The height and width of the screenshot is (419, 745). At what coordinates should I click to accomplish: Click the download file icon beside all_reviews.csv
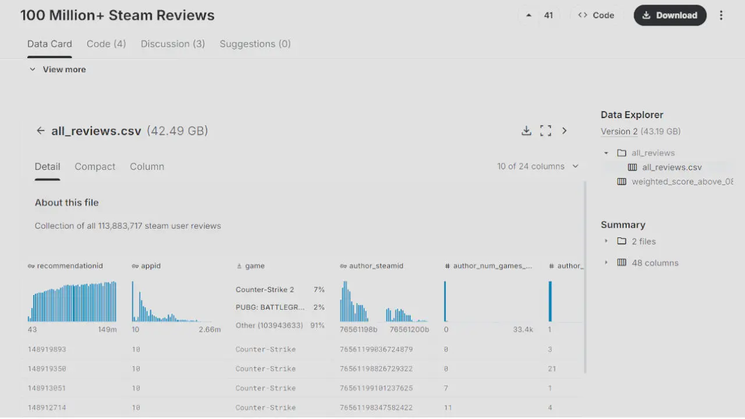coord(526,131)
